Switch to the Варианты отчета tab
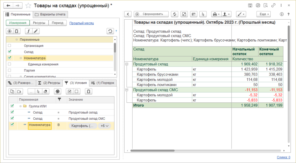This screenshot has height=163, width=296. click(x=51, y=14)
